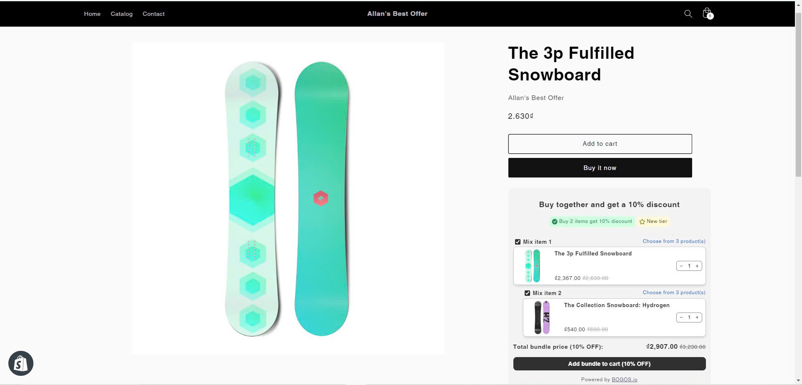Open the shopping cart bag icon
802x385 pixels.
(707, 13)
